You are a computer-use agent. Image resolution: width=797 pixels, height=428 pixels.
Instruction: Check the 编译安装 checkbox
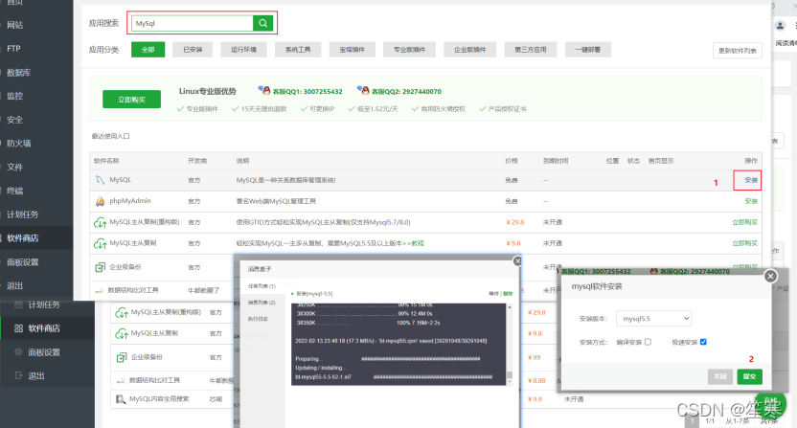(x=648, y=342)
